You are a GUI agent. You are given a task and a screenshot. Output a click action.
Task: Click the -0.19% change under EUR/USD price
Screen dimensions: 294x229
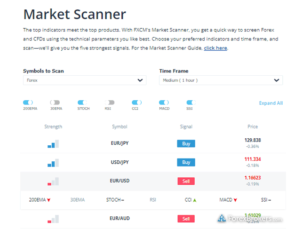pos(253,184)
